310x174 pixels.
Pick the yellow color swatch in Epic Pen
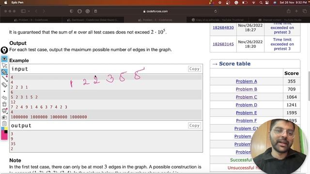[6, 129]
